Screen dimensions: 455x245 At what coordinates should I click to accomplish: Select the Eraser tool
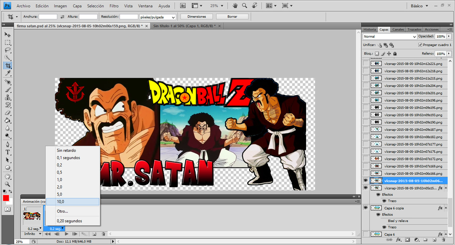coord(7,113)
